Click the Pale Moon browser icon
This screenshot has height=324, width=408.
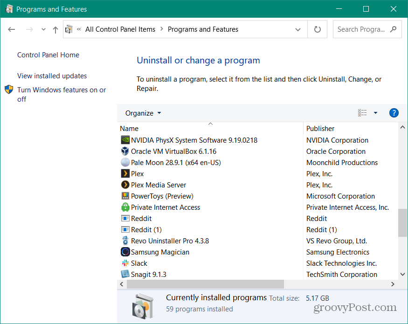[125, 162]
